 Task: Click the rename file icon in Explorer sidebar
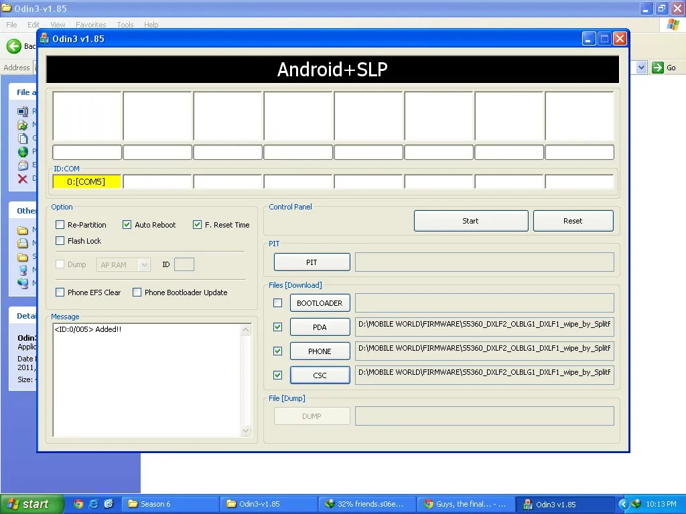click(x=22, y=112)
